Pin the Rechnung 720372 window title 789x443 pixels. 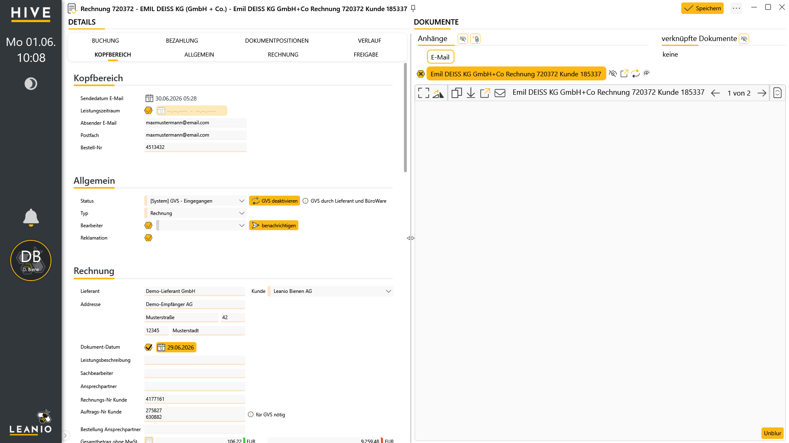[413, 9]
